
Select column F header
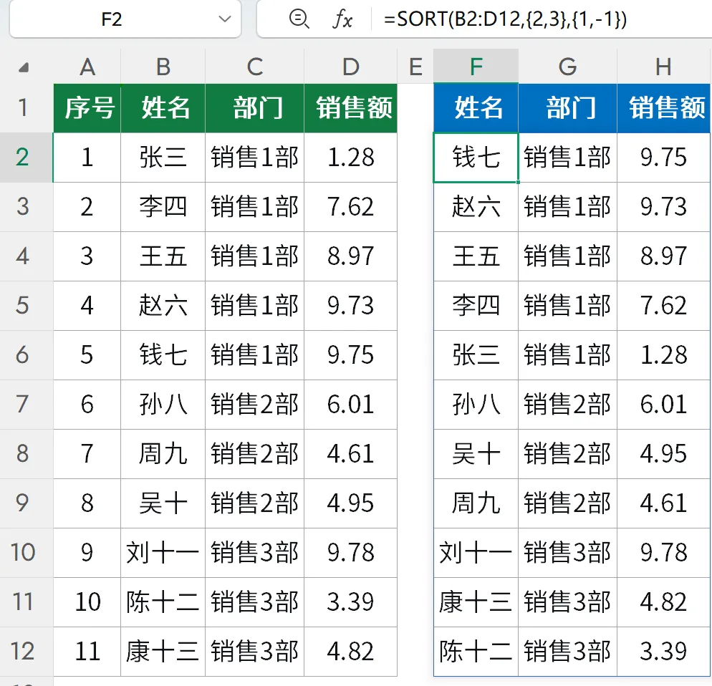point(476,67)
